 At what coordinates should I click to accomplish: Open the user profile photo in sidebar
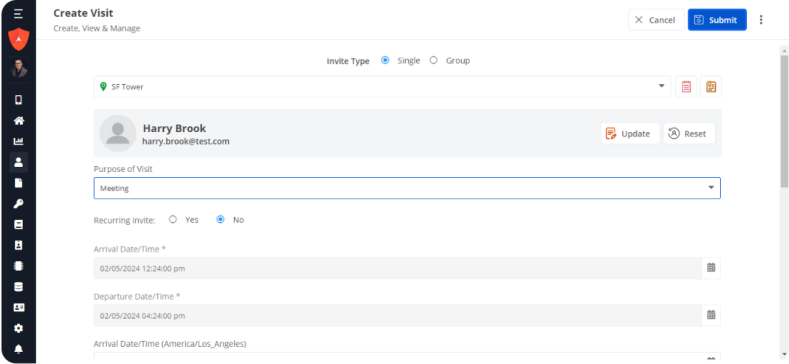pyautogui.click(x=19, y=68)
